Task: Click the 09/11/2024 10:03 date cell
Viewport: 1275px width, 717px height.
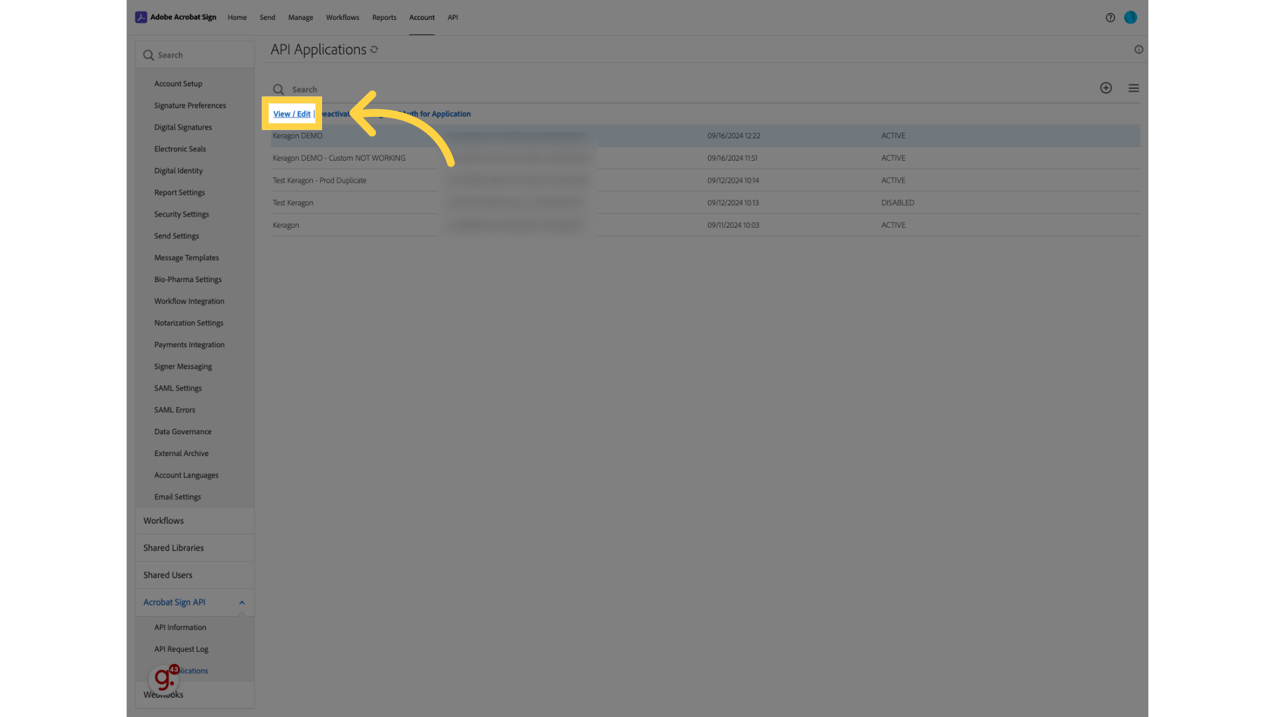Action: pyautogui.click(x=732, y=225)
